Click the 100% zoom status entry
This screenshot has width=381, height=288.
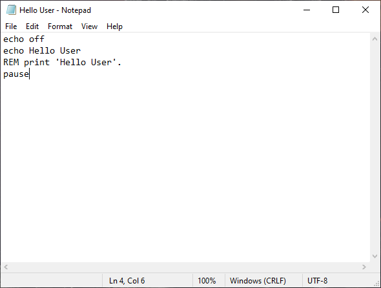click(207, 281)
